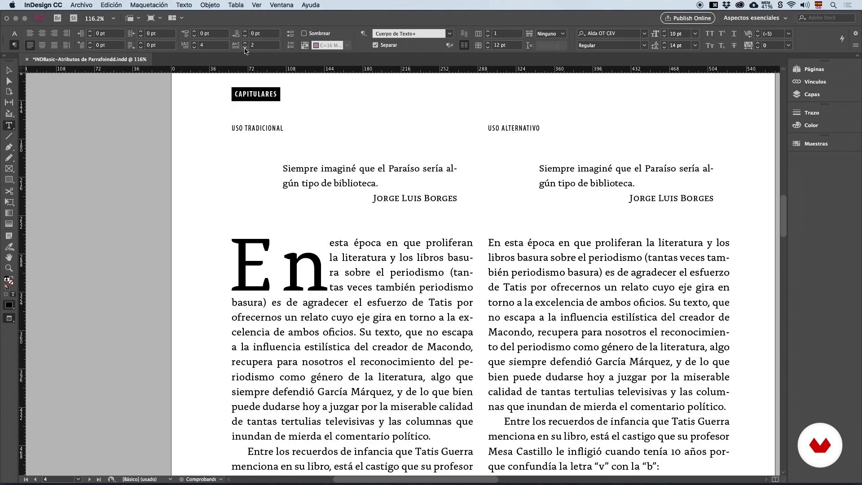Justify with last line aligned left
The image size is (862, 485).
30,45
